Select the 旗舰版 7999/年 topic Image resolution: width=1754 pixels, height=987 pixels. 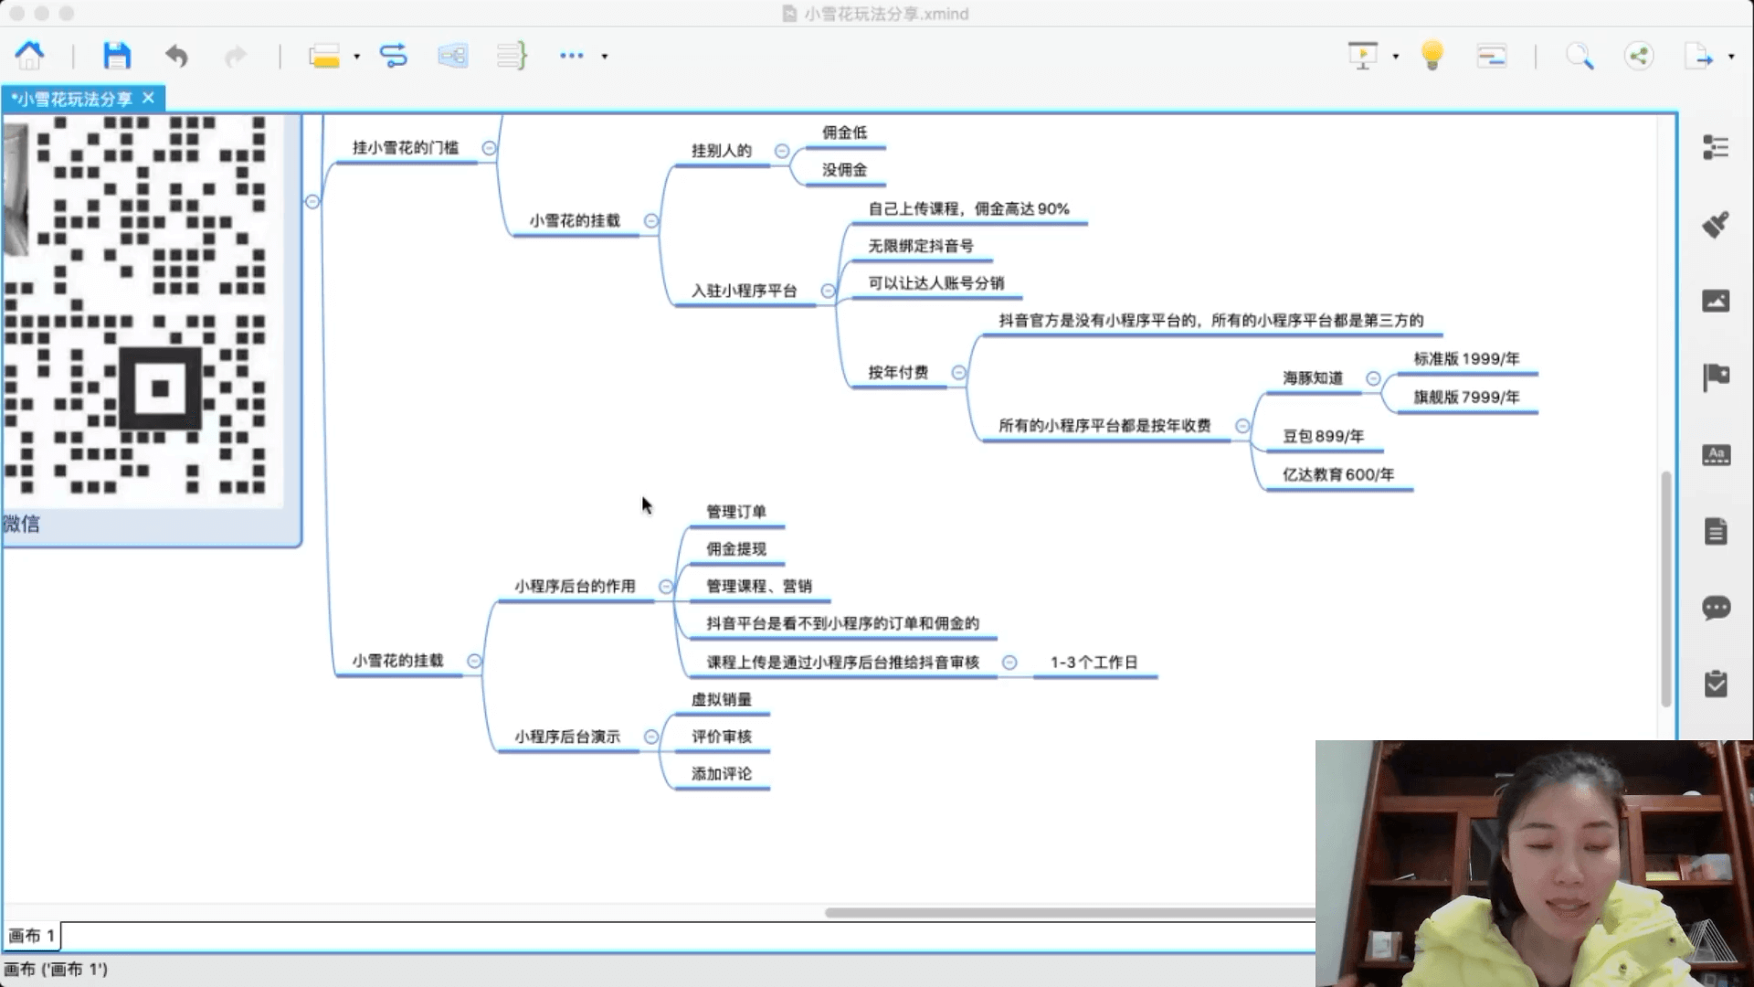tap(1466, 398)
